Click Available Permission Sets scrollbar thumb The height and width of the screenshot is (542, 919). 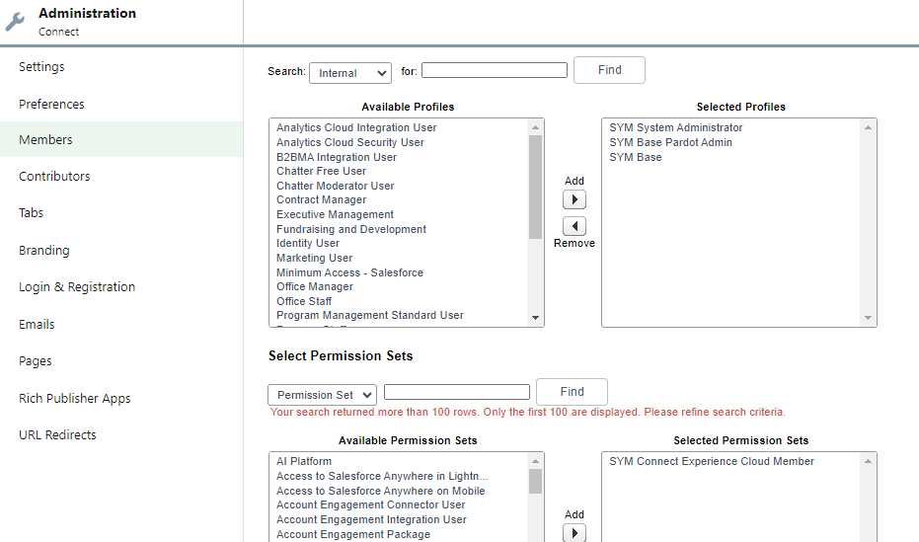pyautogui.click(x=535, y=481)
